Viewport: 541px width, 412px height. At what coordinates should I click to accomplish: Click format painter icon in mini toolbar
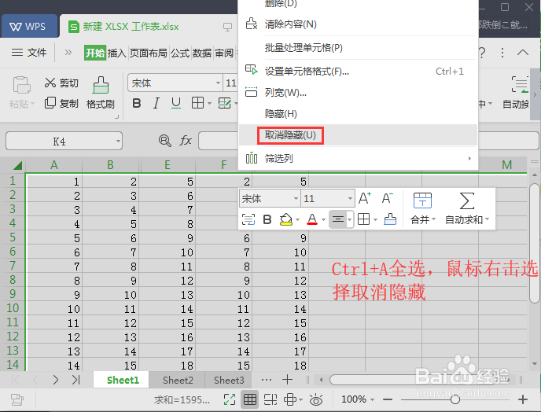coord(390,219)
